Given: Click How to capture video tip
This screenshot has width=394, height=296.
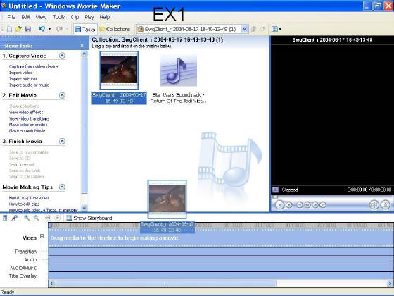Looking at the screenshot, I should [x=29, y=198].
